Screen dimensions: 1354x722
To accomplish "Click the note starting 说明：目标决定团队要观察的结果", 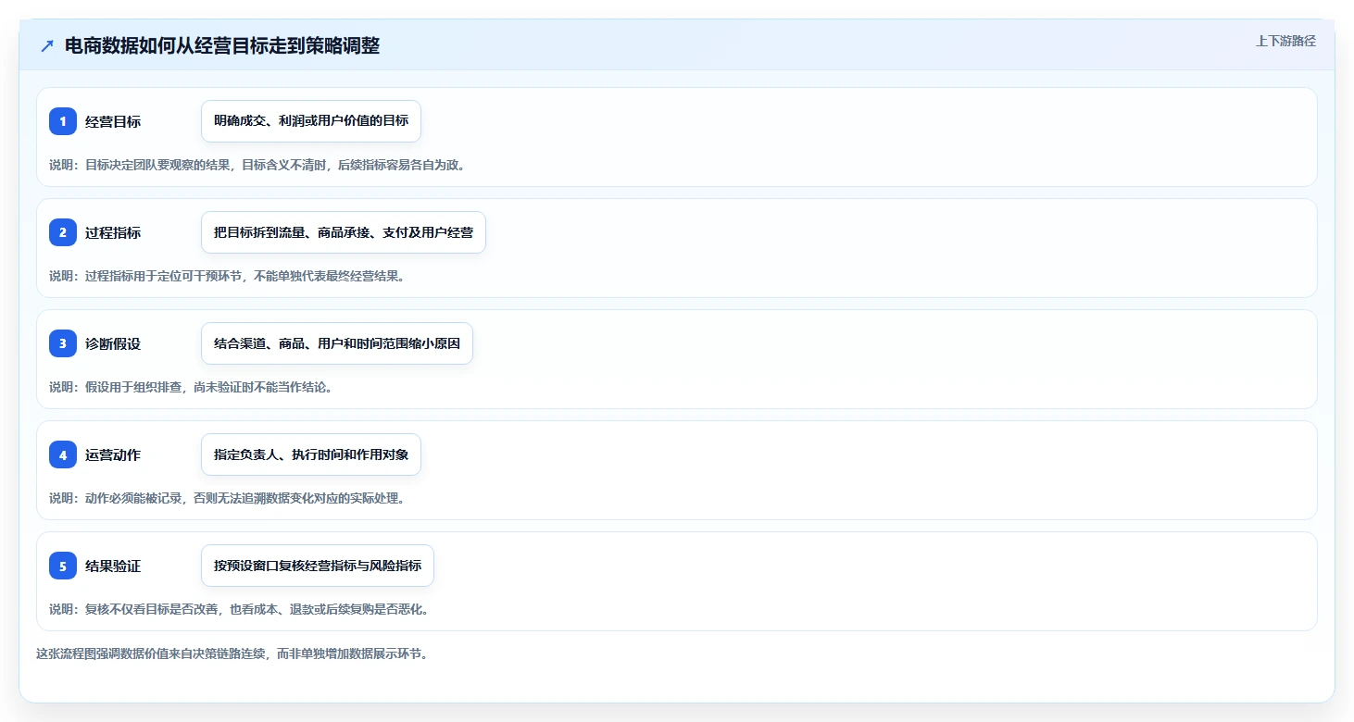I will coord(257,165).
